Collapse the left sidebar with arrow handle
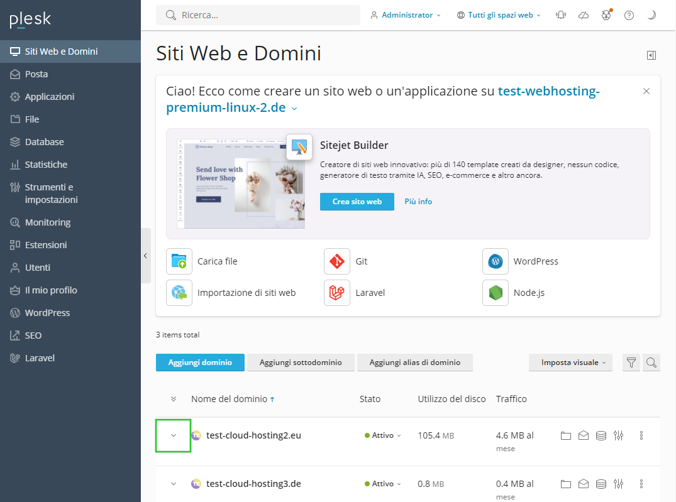This screenshot has height=502, width=676. point(146,256)
